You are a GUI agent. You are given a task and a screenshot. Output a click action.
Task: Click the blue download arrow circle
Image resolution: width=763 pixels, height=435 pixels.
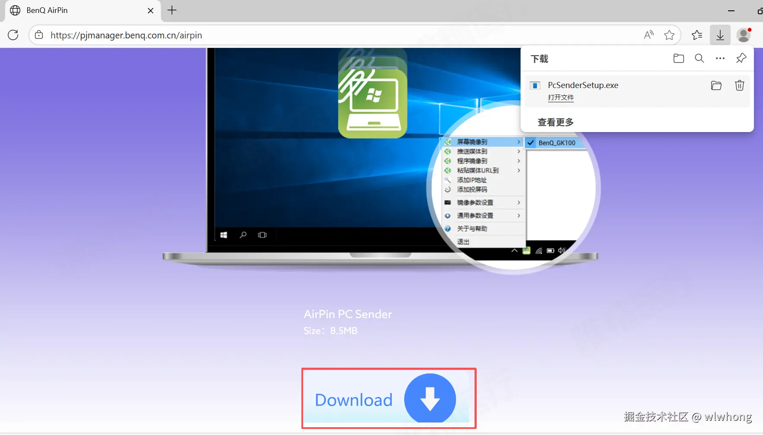pos(430,398)
